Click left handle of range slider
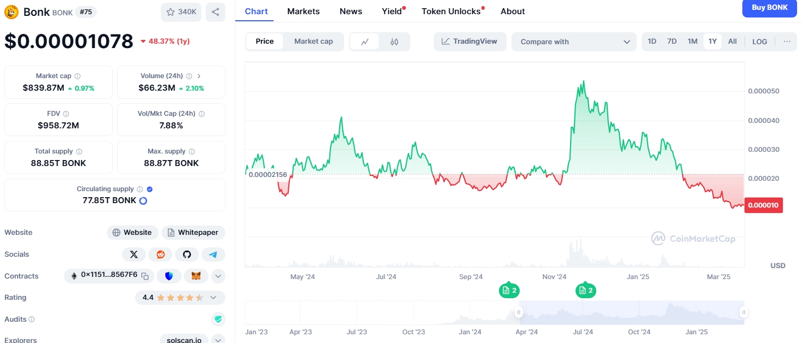The height and width of the screenshot is (343, 802). [x=519, y=312]
